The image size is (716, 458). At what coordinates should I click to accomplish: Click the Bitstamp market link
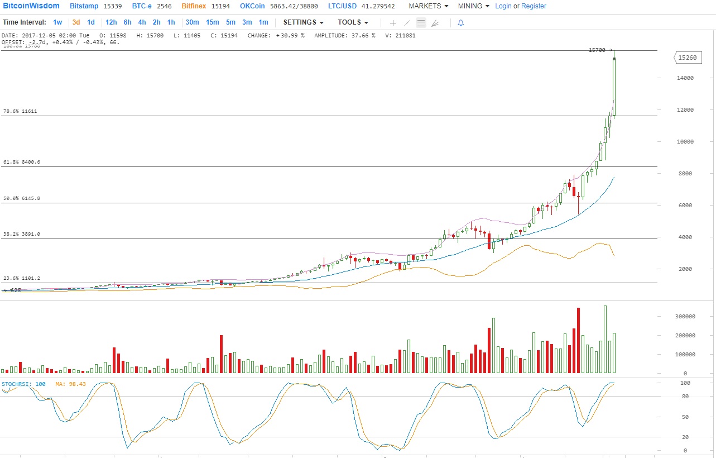click(84, 6)
